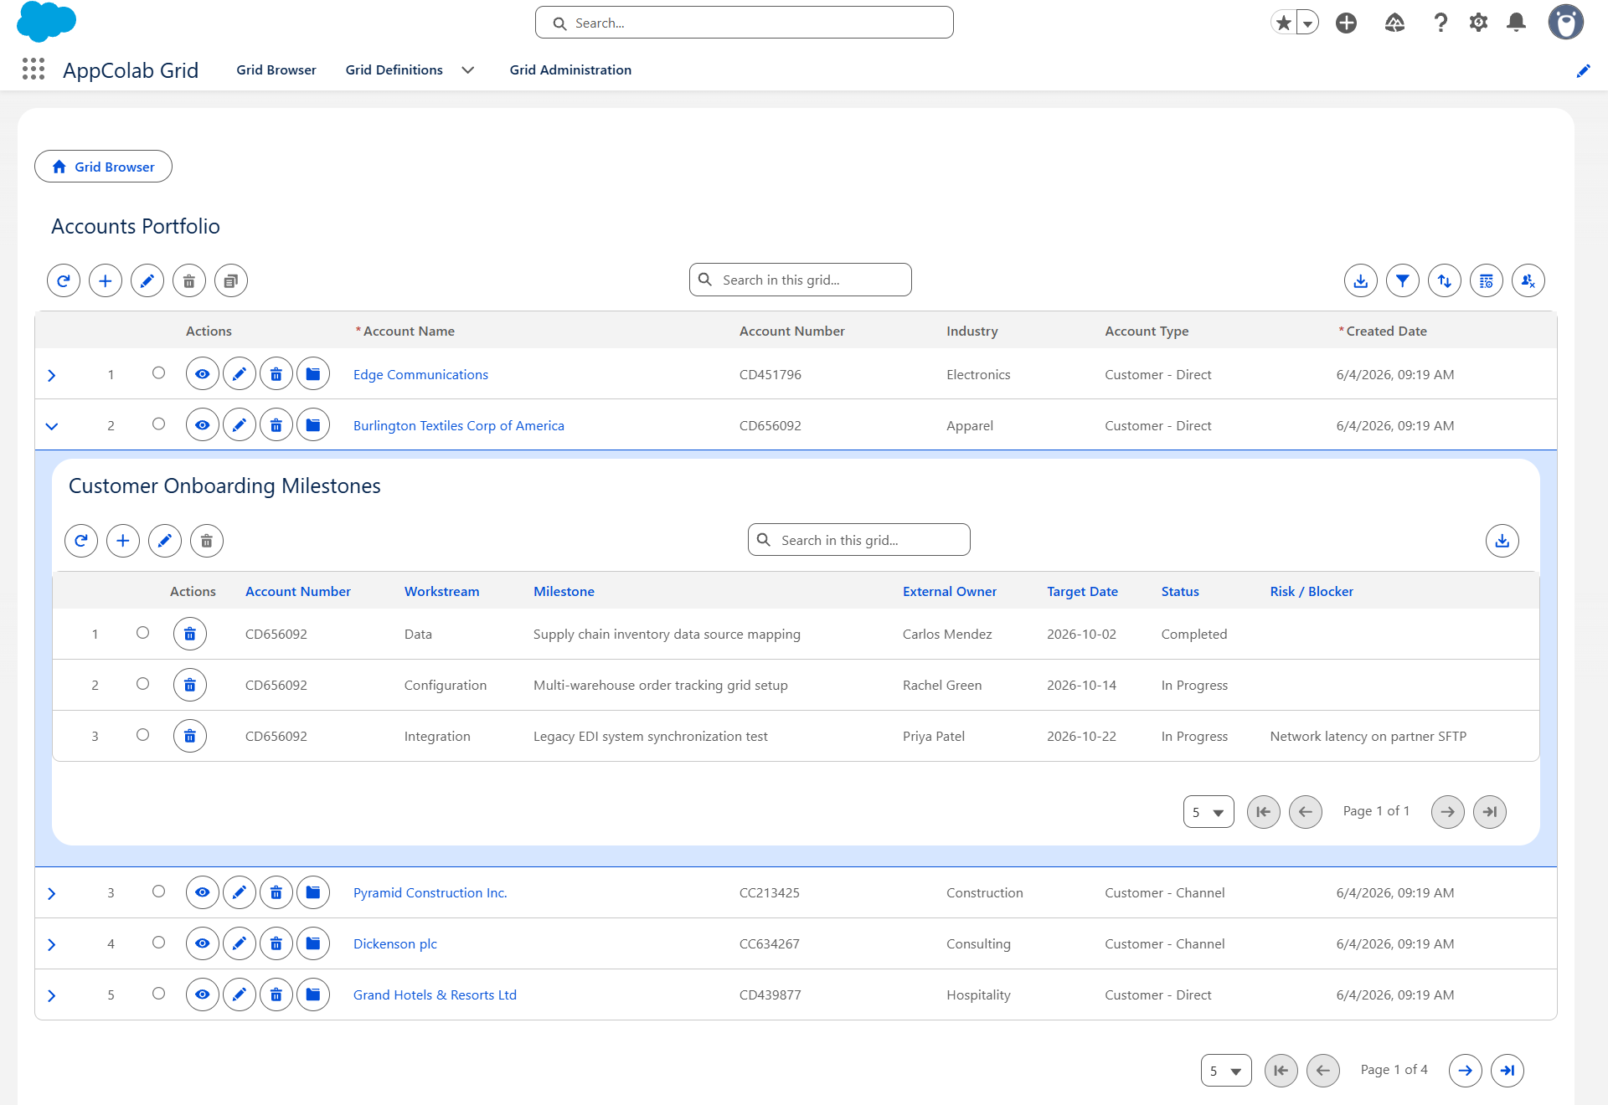This screenshot has height=1105, width=1608.
Task: Select the Multi-warehouse order tracking milestone radio
Action: [x=143, y=684]
